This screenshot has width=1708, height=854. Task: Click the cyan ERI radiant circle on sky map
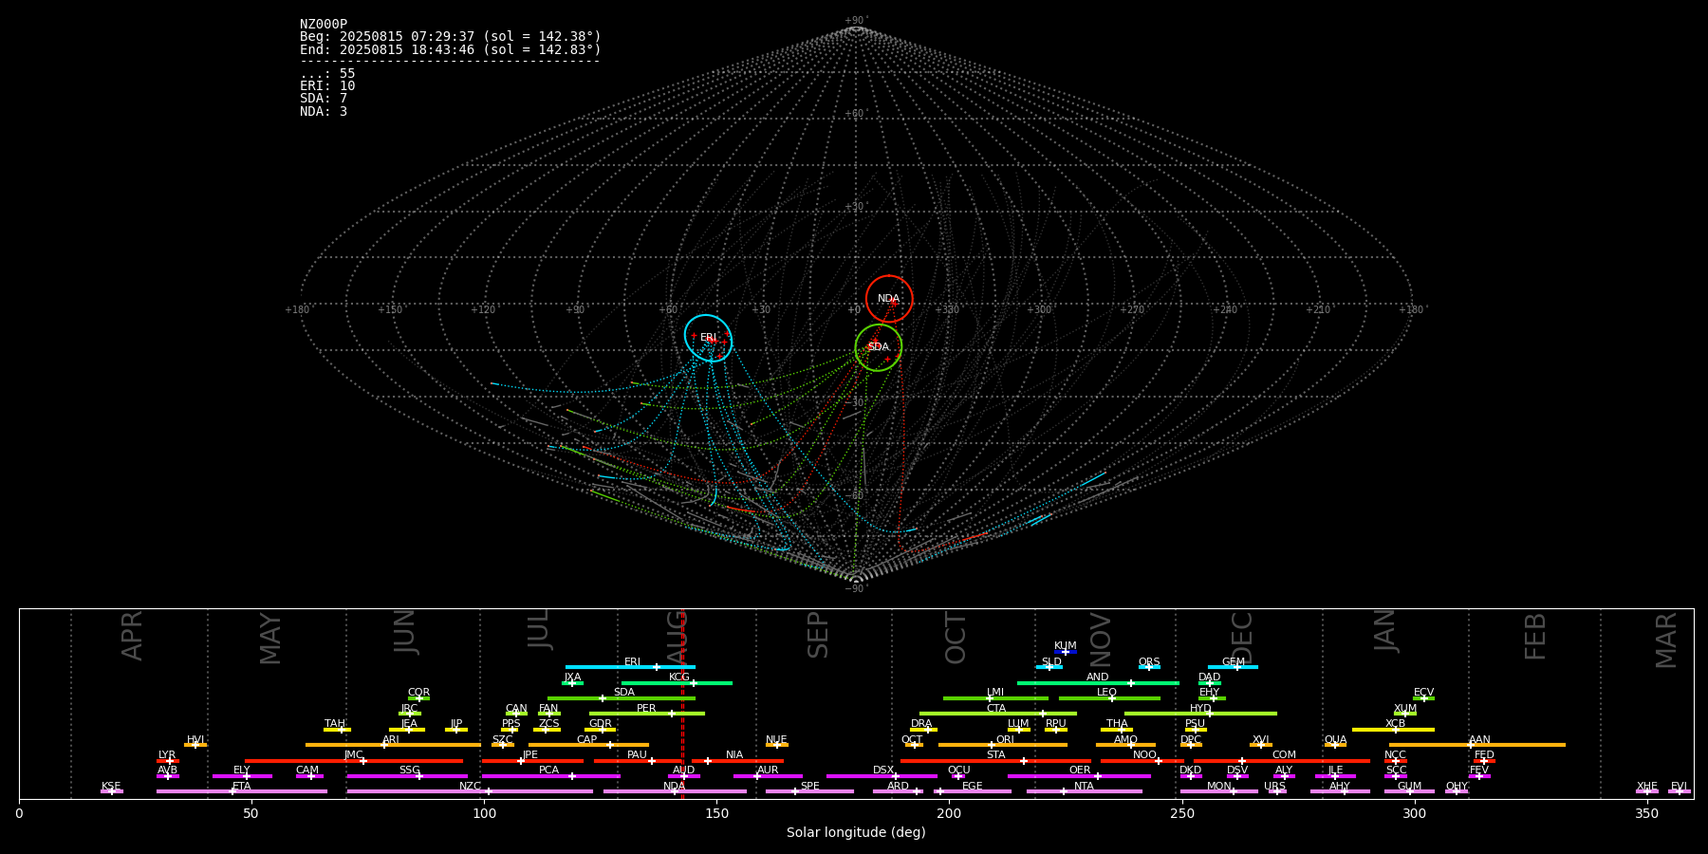point(709,338)
